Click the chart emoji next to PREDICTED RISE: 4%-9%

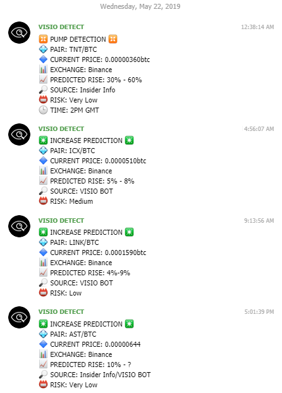tap(43, 273)
